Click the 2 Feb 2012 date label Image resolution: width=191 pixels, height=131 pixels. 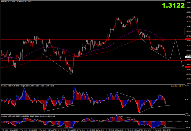click(4, 130)
